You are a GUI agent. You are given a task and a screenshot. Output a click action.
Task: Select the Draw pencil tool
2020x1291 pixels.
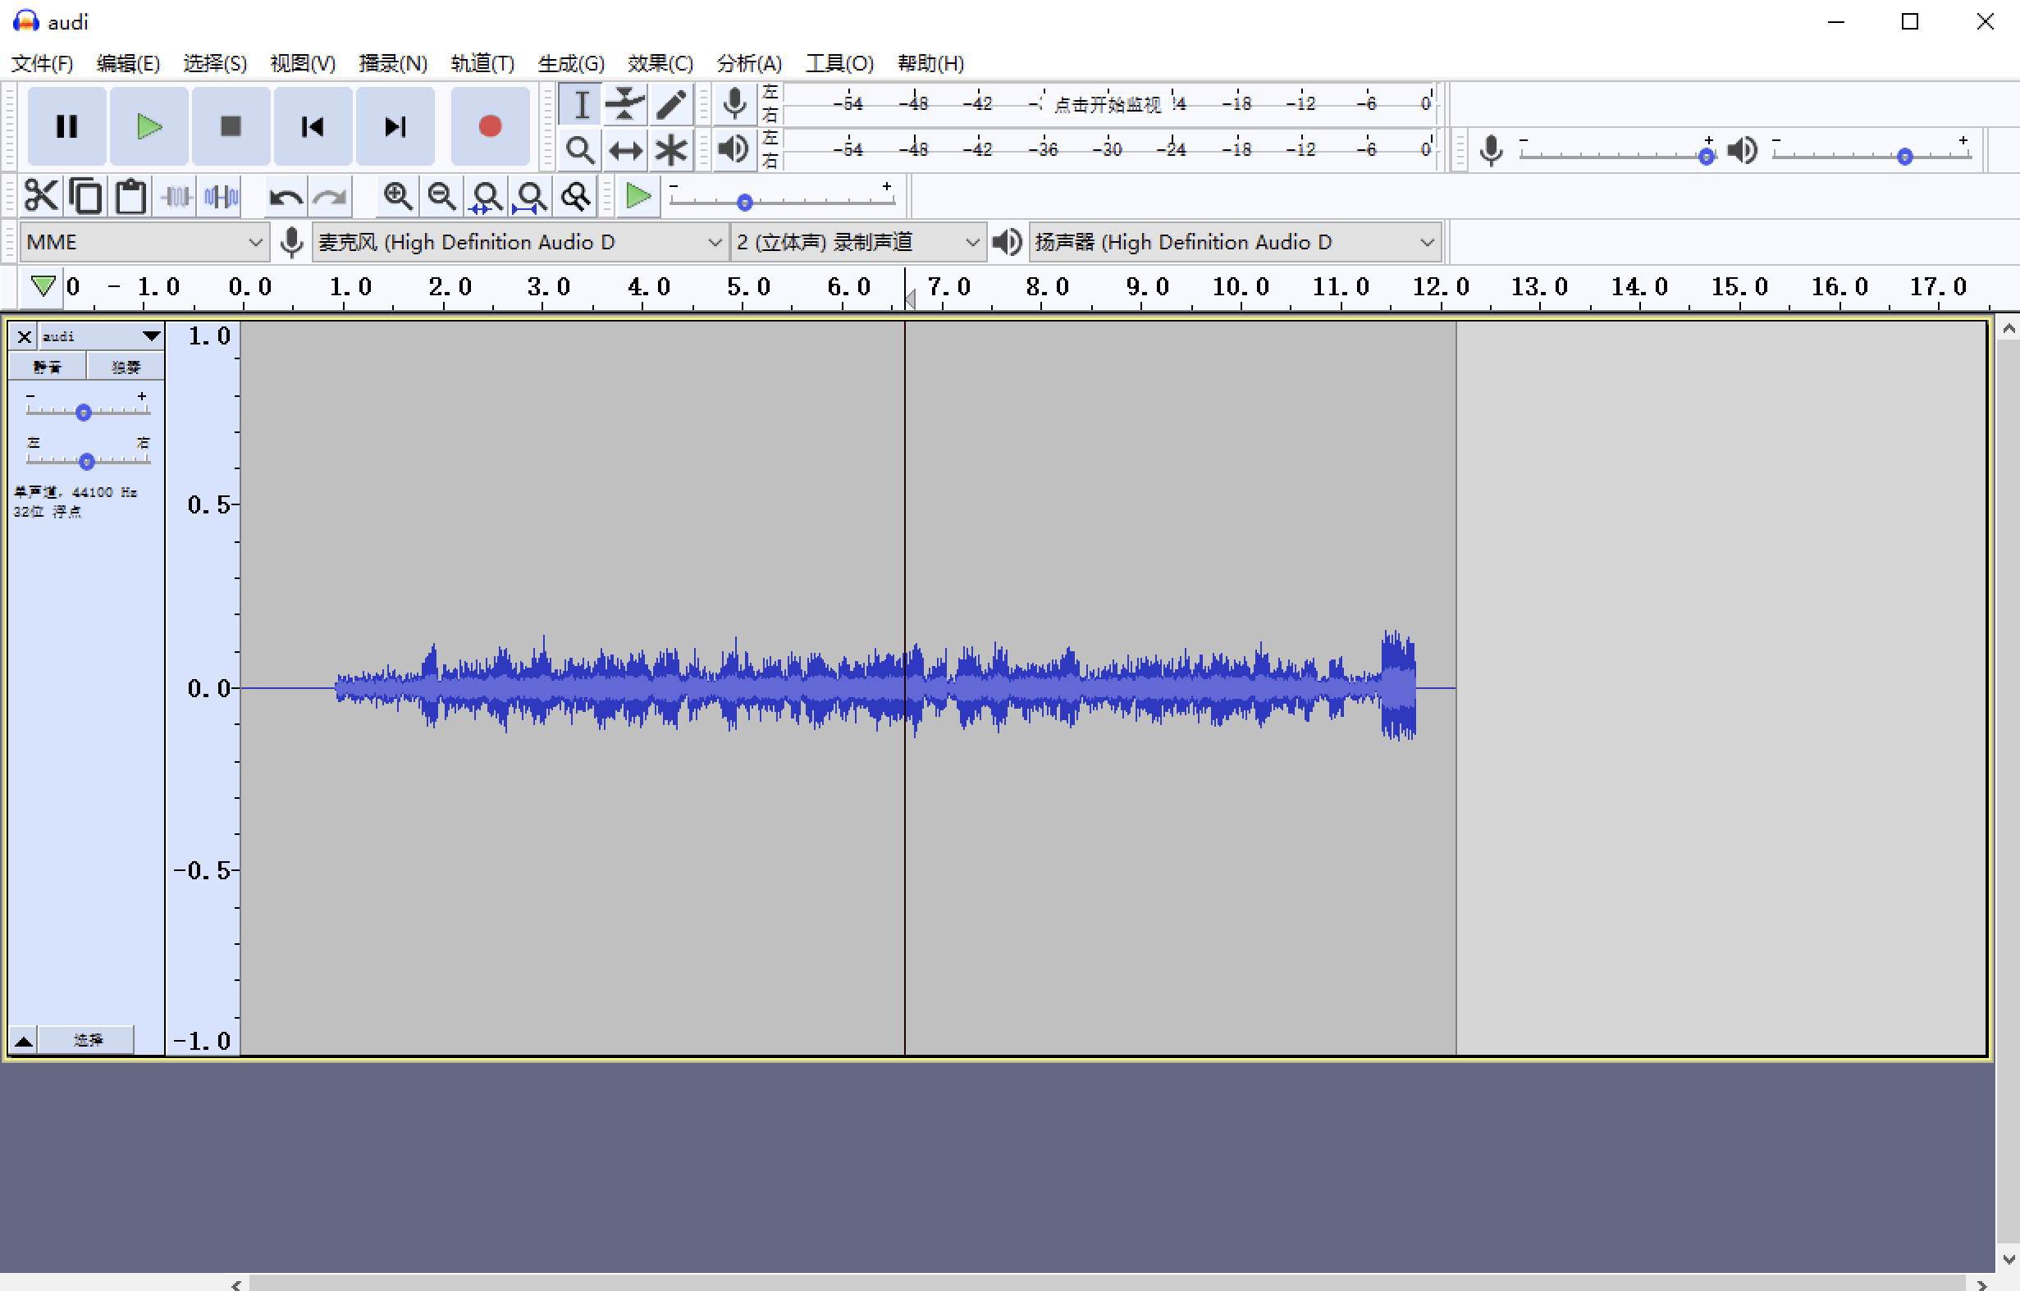tap(670, 105)
